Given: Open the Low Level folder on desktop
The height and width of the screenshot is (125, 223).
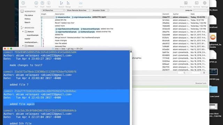Looking at the screenshot, I should (214, 89).
